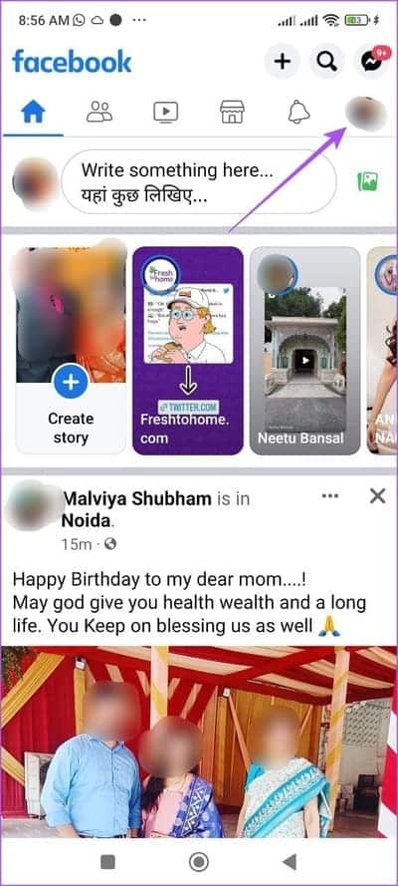Tap the green photo upload icon
398x886 pixels.
coord(367,182)
